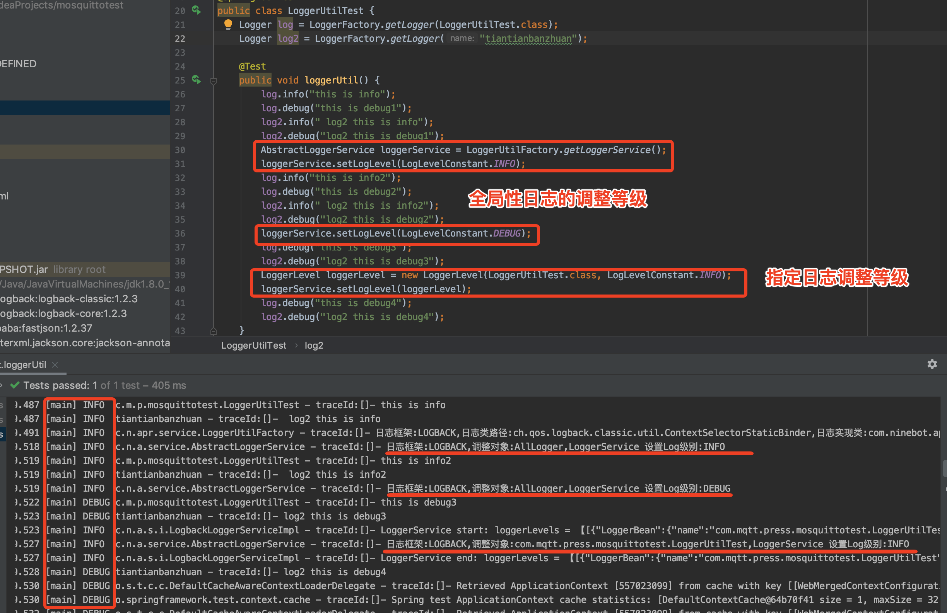Select logback-core:1.2.3 library entry
Screen dimensions: 947x613
[64, 314]
